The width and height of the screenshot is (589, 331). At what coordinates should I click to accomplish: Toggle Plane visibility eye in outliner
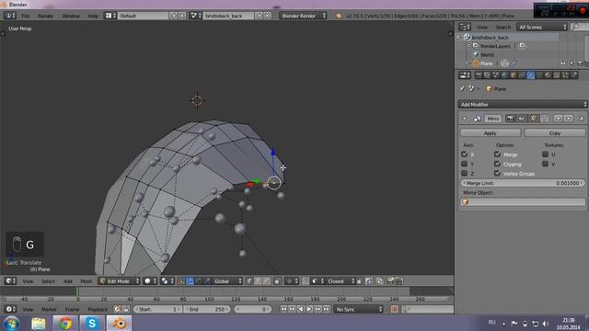click(562, 63)
